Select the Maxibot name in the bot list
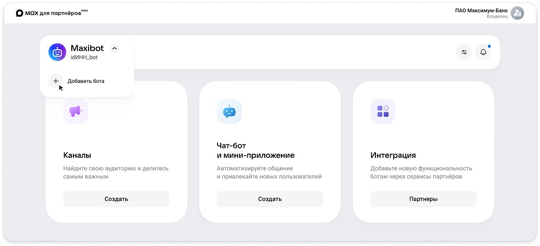The height and width of the screenshot is (246, 540). (88, 48)
